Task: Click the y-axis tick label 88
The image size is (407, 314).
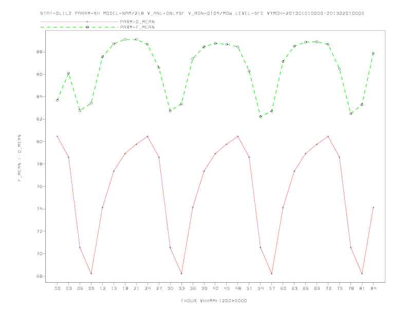Action: tap(39, 52)
